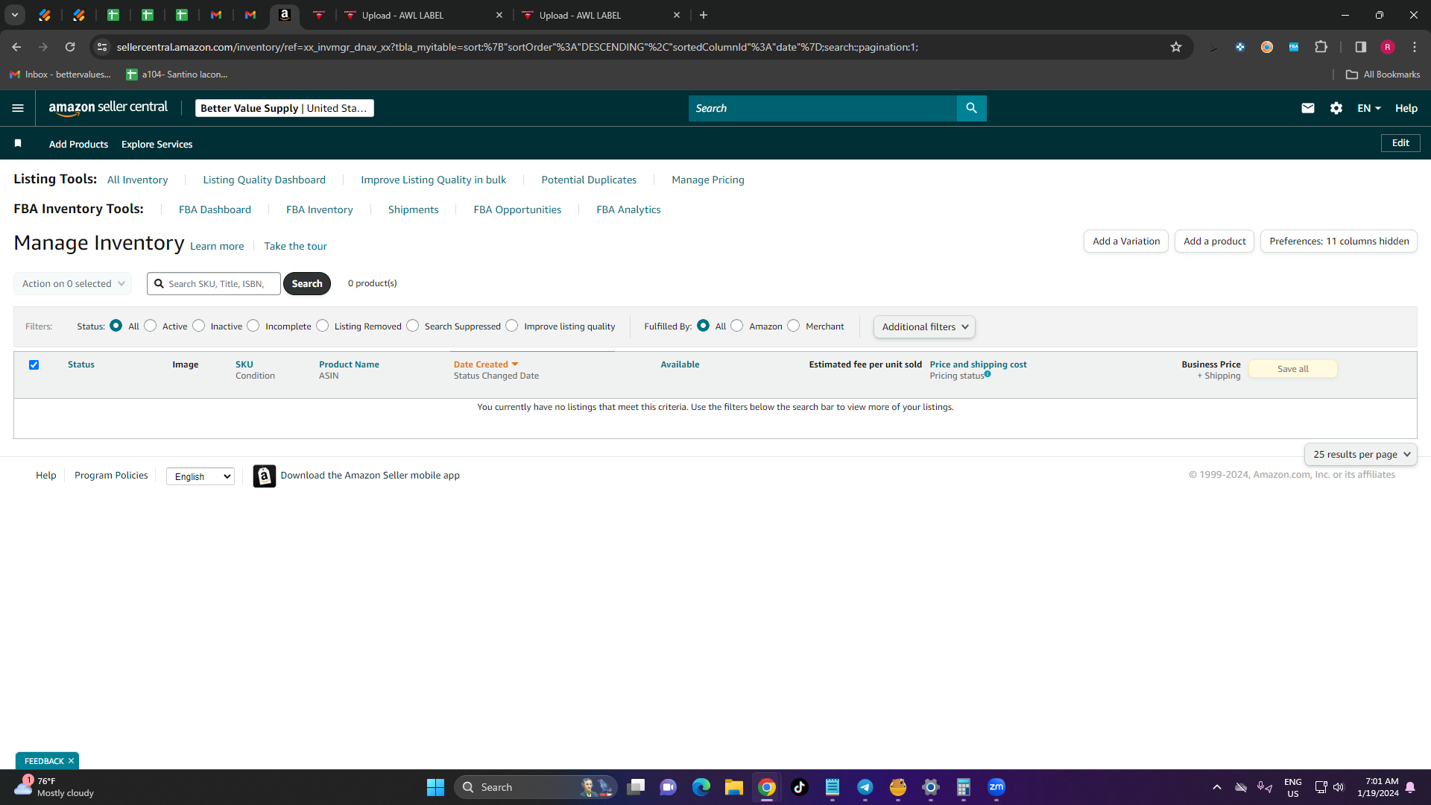The height and width of the screenshot is (805, 1431).
Task: Click the Search SKU, Title, ISBN field
Action: pyautogui.click(x=214, y=283)
